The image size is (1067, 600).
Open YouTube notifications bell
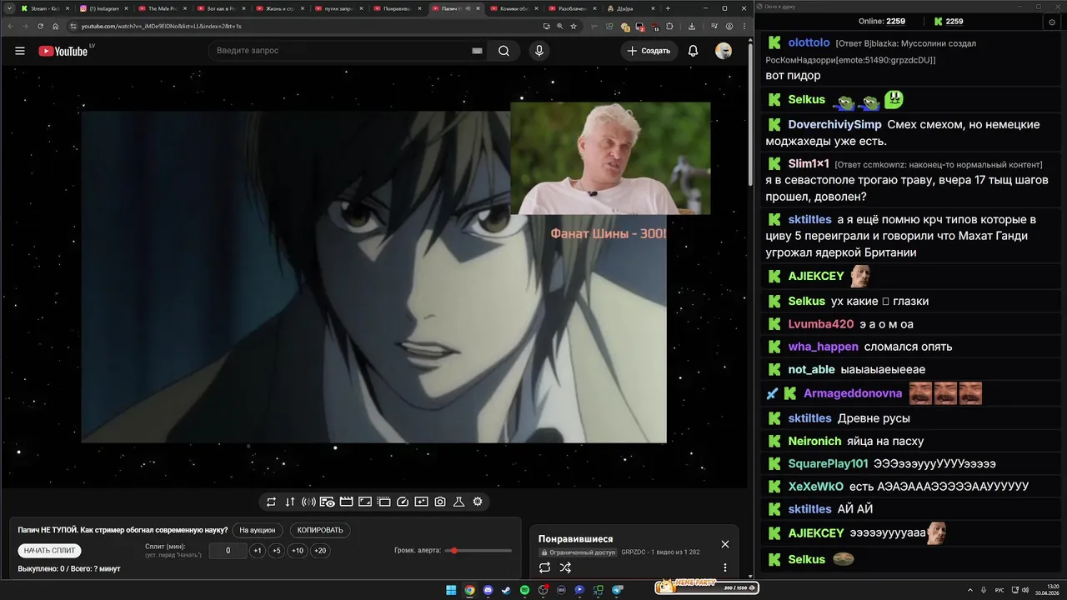tap(693, 51)
